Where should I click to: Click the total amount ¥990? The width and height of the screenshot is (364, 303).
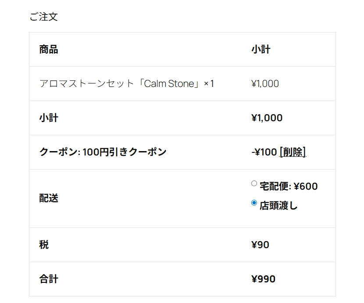coord(263,279)
